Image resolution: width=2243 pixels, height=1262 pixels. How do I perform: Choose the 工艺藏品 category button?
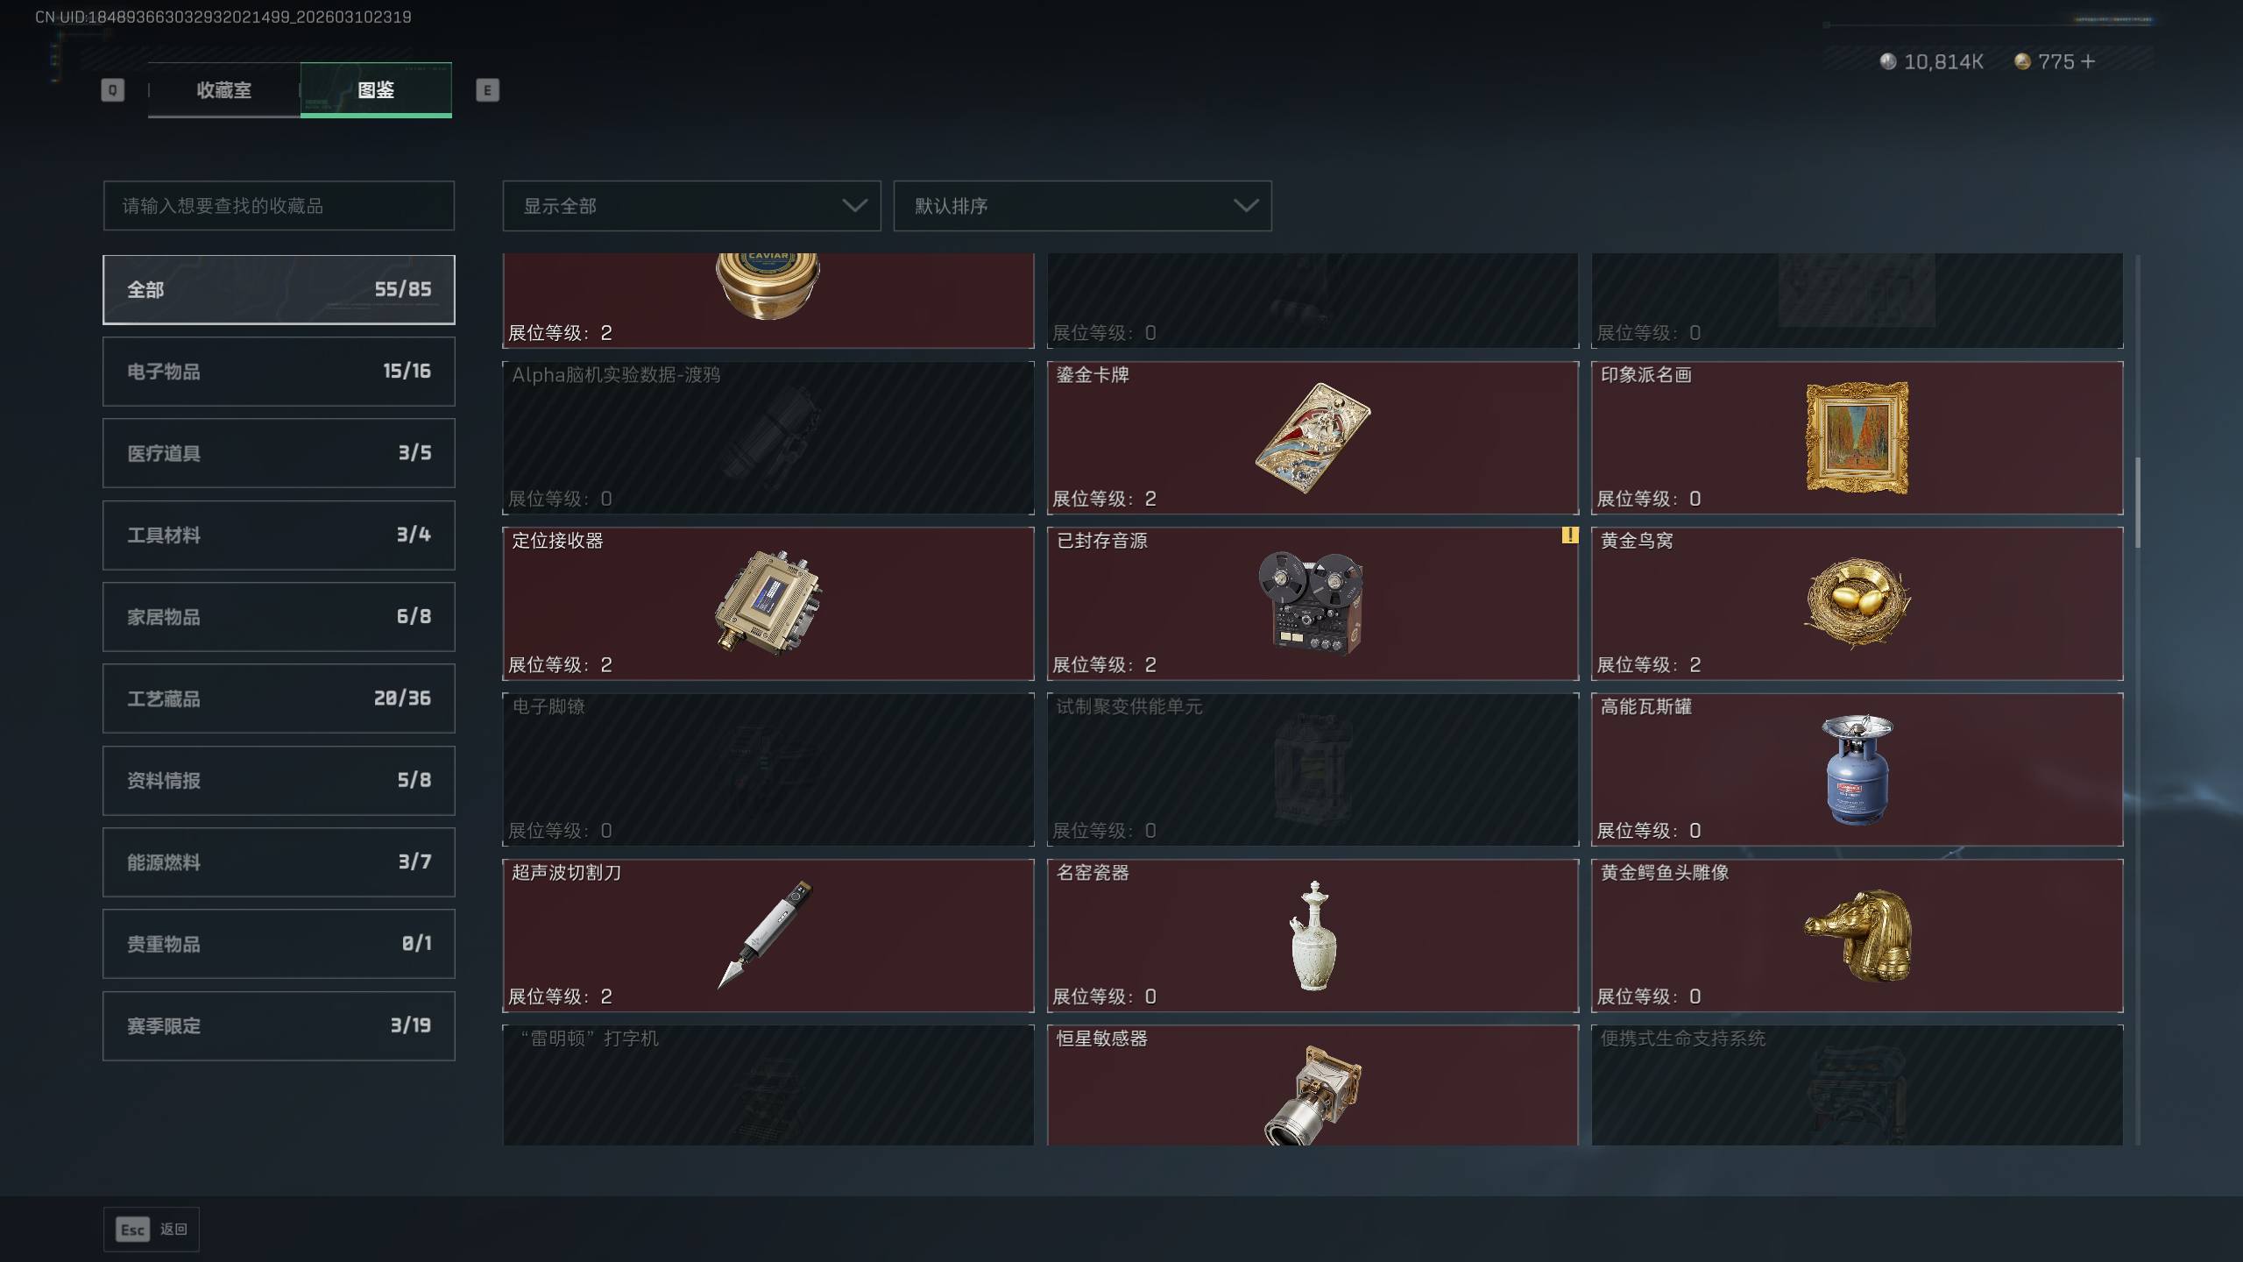[279, 698]
